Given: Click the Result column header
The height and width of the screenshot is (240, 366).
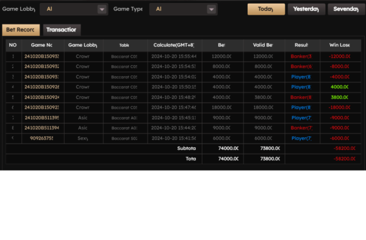Looking at the screenshot, I should [301, 45].
